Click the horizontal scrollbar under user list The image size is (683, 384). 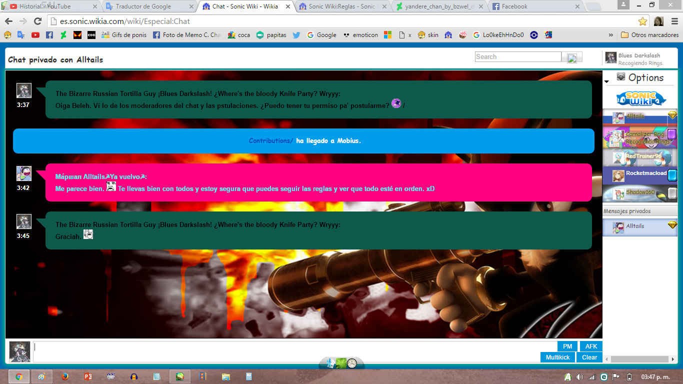click(x=640, y=359)
